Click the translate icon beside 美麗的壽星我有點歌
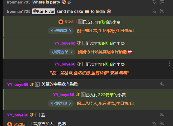 162,84
